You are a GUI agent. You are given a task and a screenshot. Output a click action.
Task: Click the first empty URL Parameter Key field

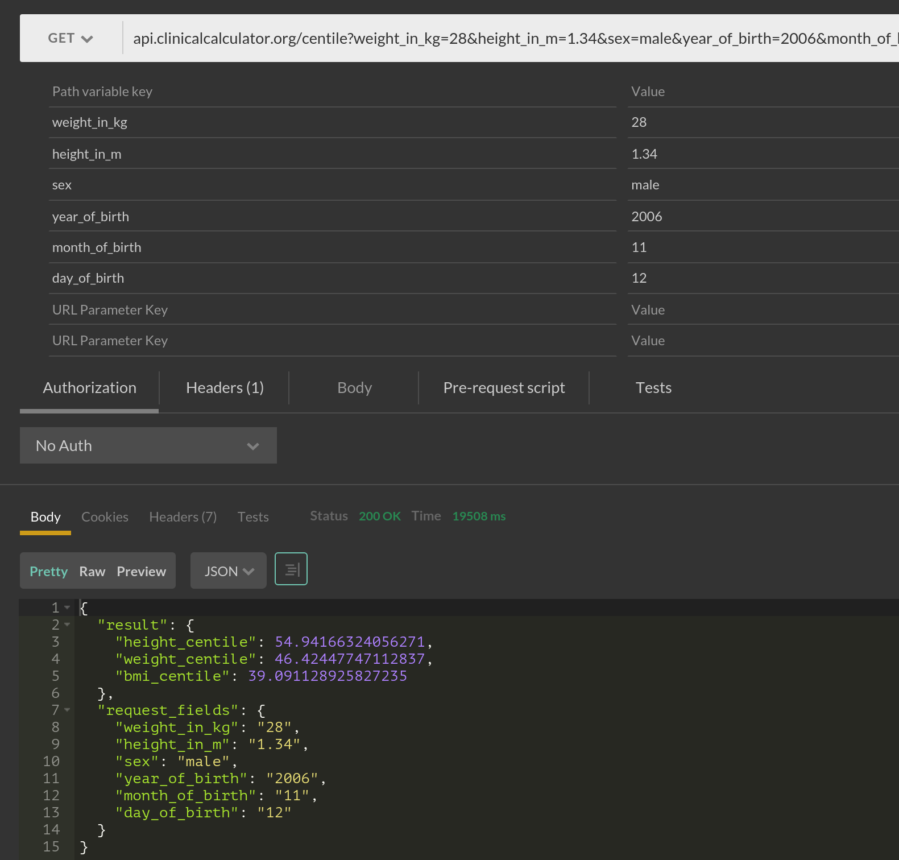(x=333, y=310)
